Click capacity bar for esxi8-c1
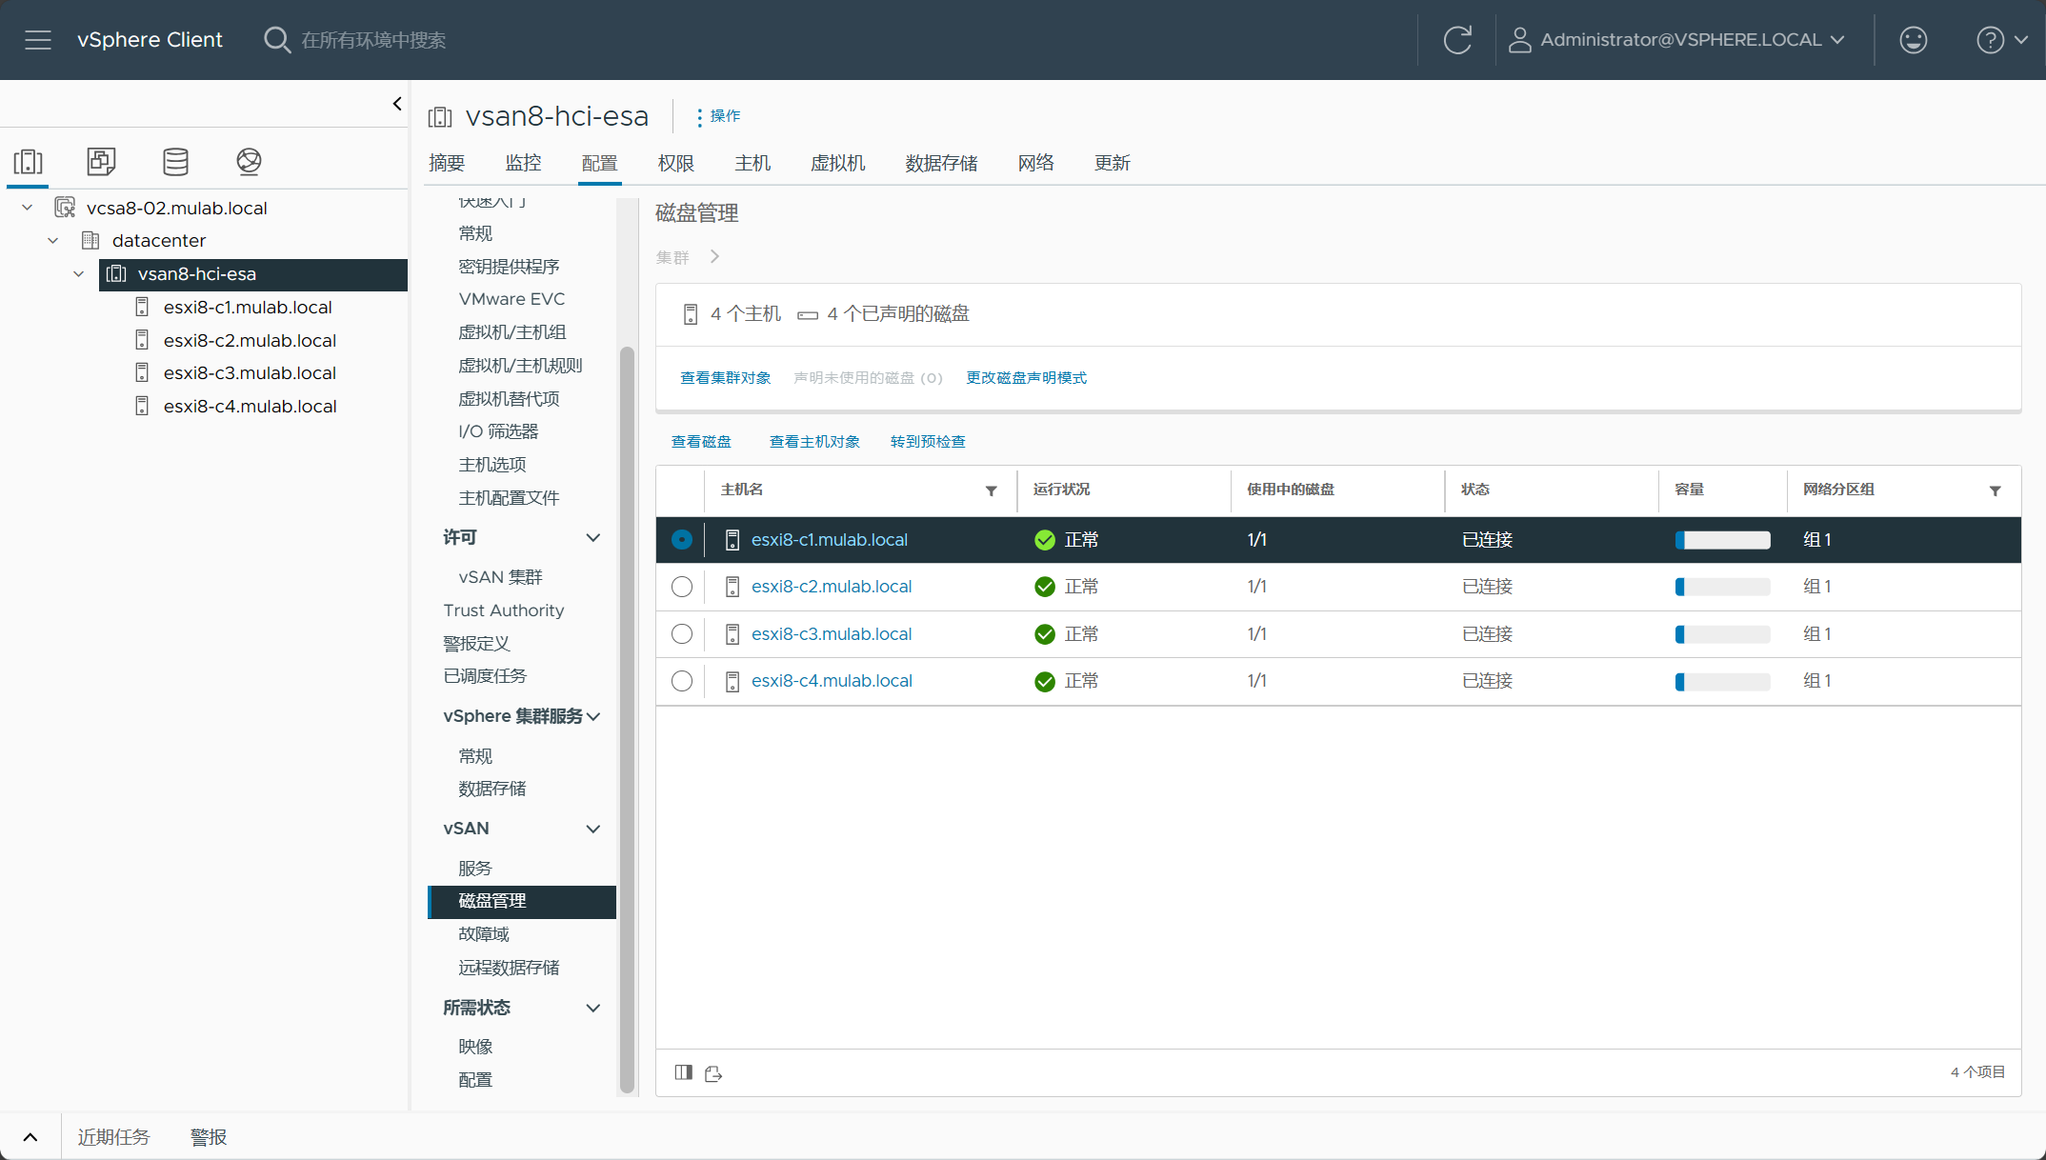Viewport: 2046px width, 1160px height. click(1722, 540)
